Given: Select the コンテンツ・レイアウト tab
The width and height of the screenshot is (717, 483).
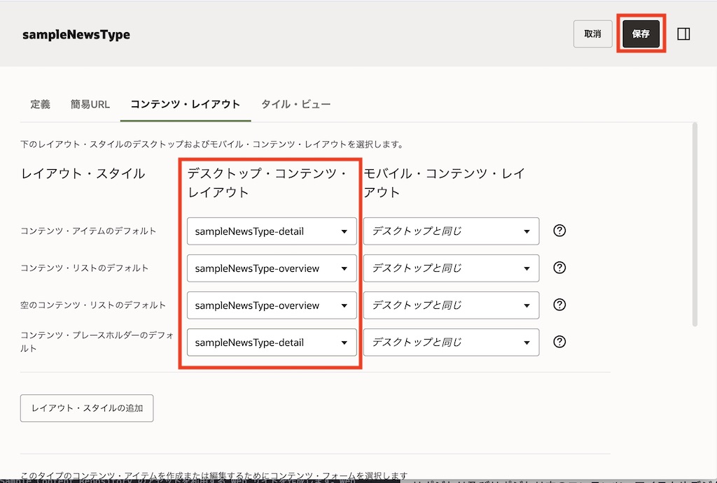Looking at the screenshot, I should [x=185, y=104].
